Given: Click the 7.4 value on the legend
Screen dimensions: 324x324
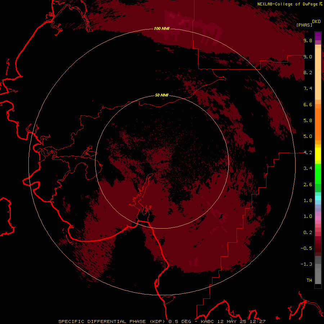Looking at the screenshot, I should (308, 89).
